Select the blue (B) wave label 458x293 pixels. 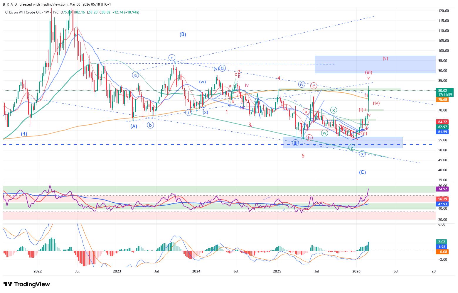coord(183,34)
